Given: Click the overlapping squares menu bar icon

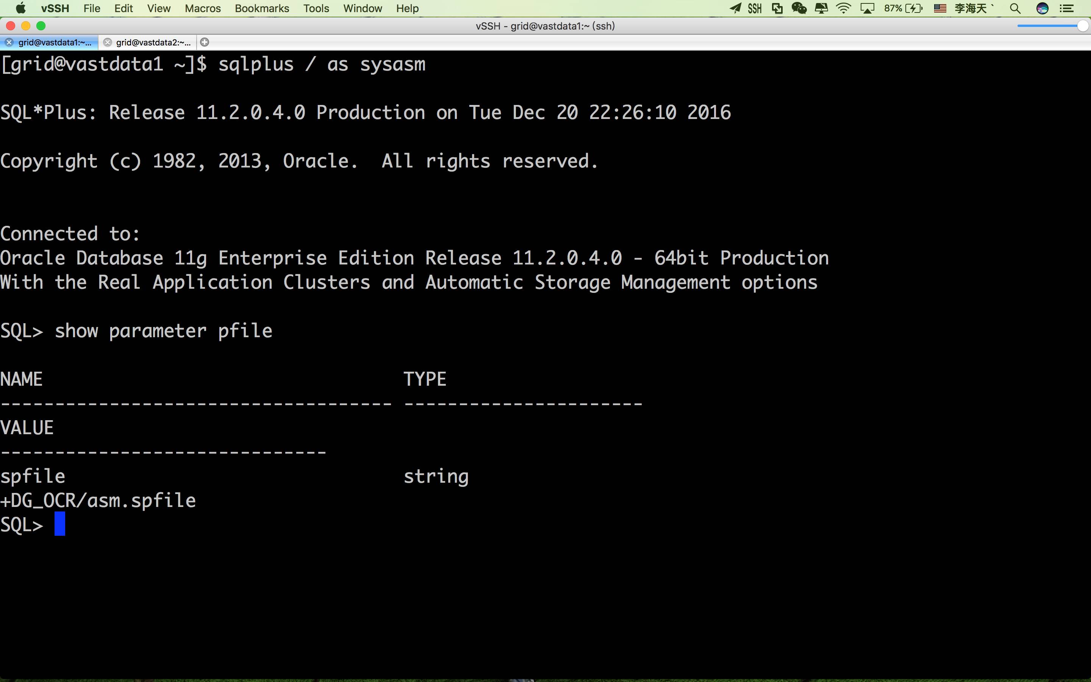Looking at the screenshot, I should 777,8.
